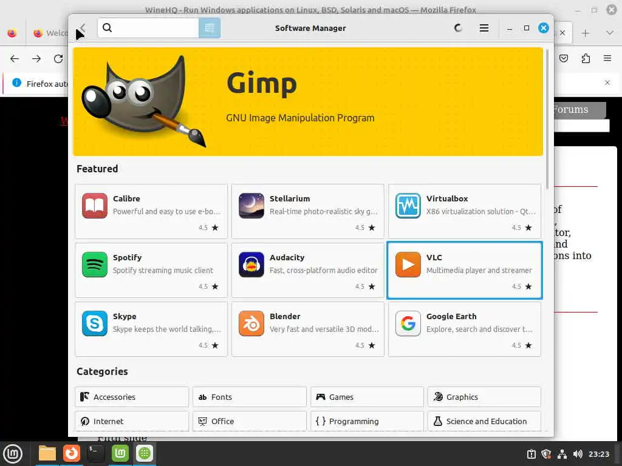Open the Games category

pos(367,397)
